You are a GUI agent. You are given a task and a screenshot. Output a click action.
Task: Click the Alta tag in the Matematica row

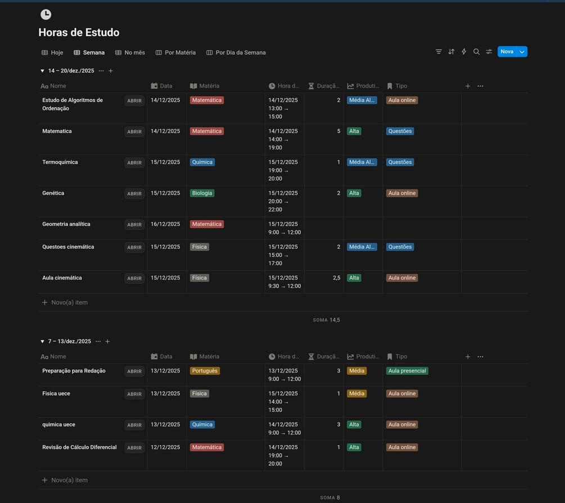(x=354, y=131)
